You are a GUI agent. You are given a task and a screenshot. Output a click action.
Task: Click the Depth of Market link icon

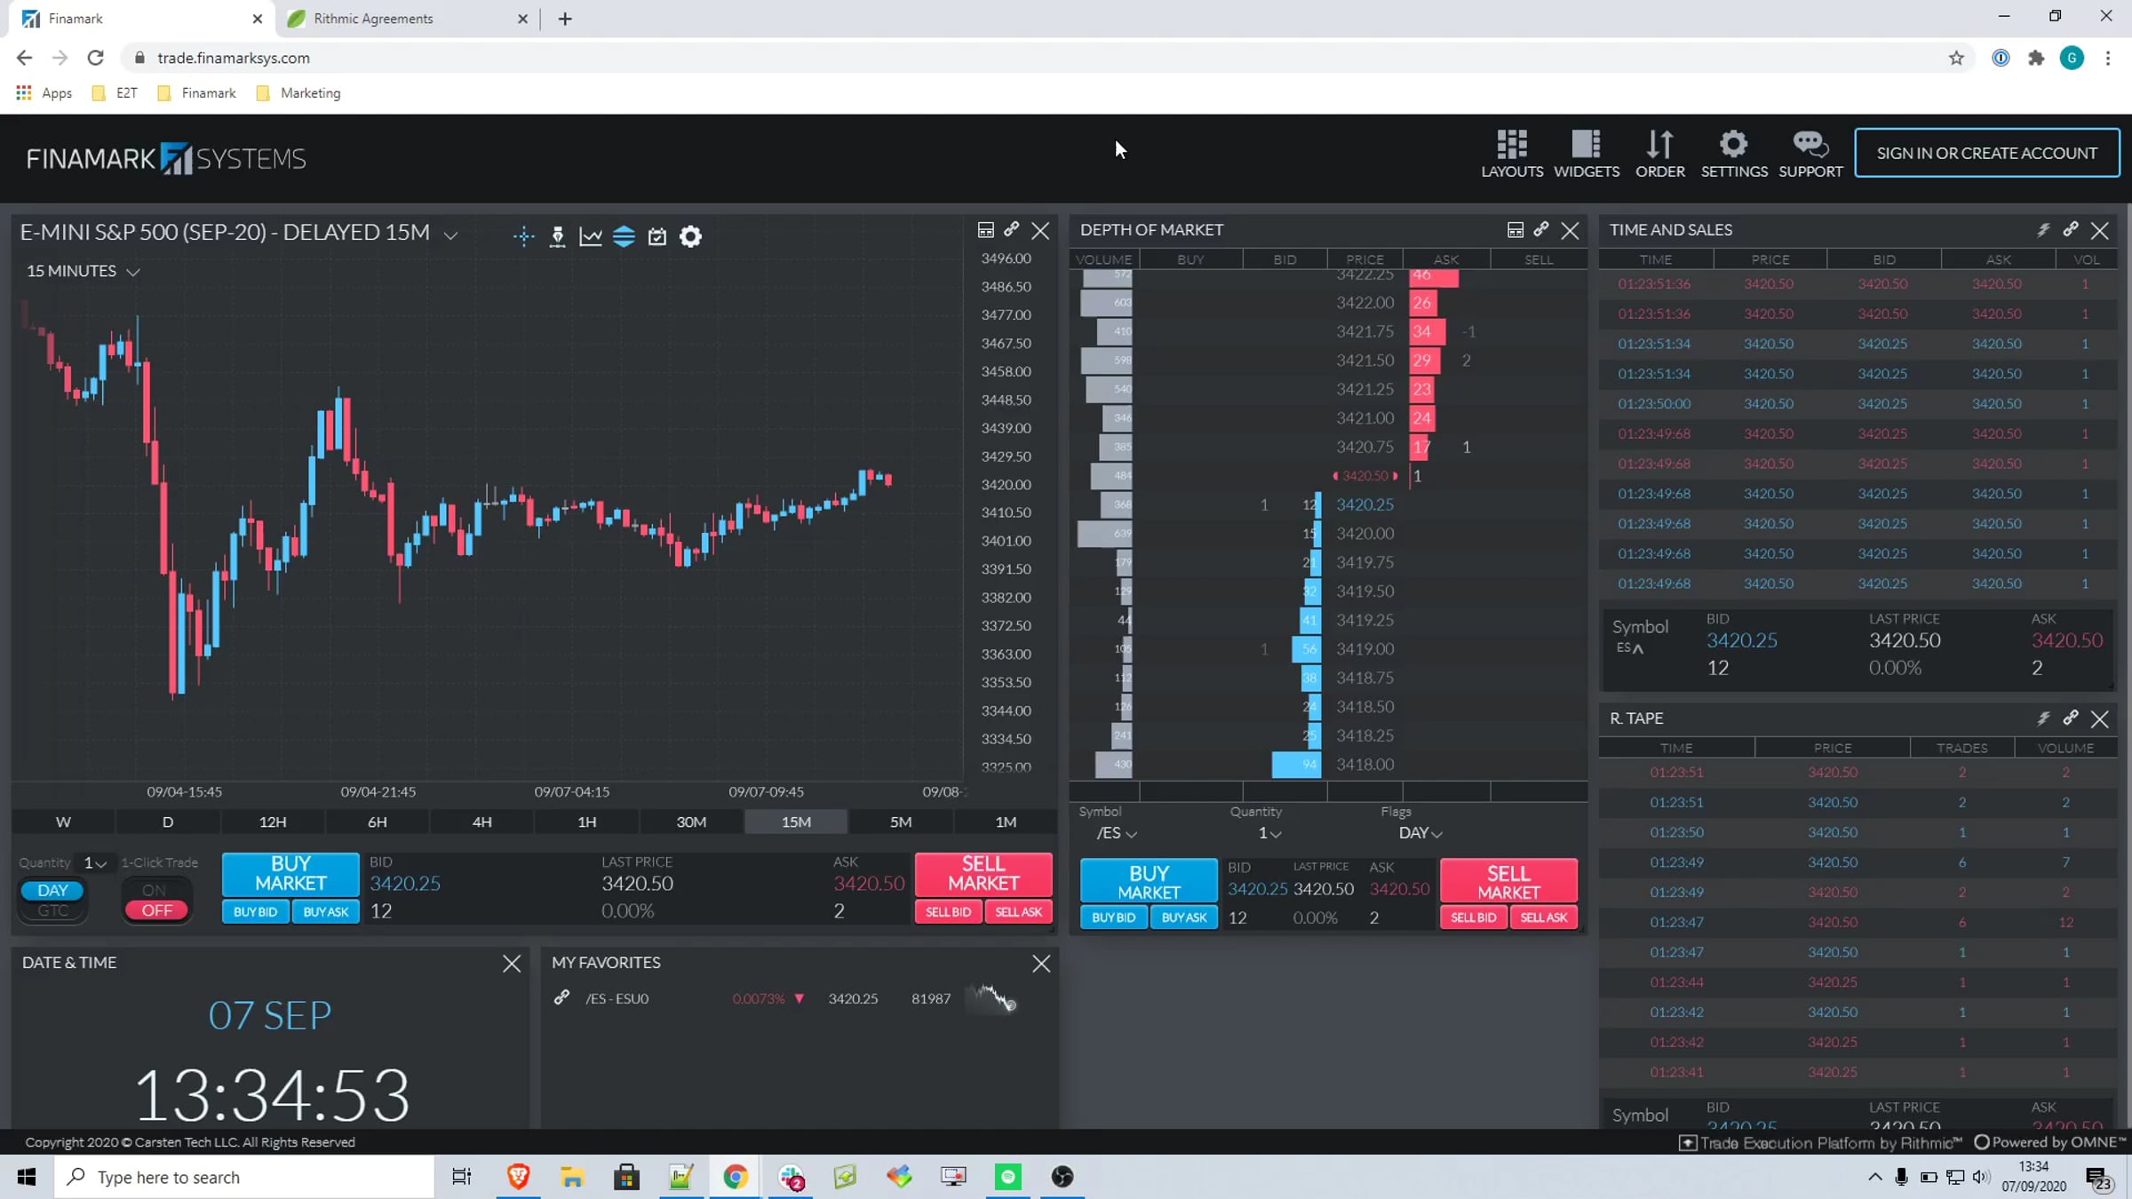[x=1541, y=230]
